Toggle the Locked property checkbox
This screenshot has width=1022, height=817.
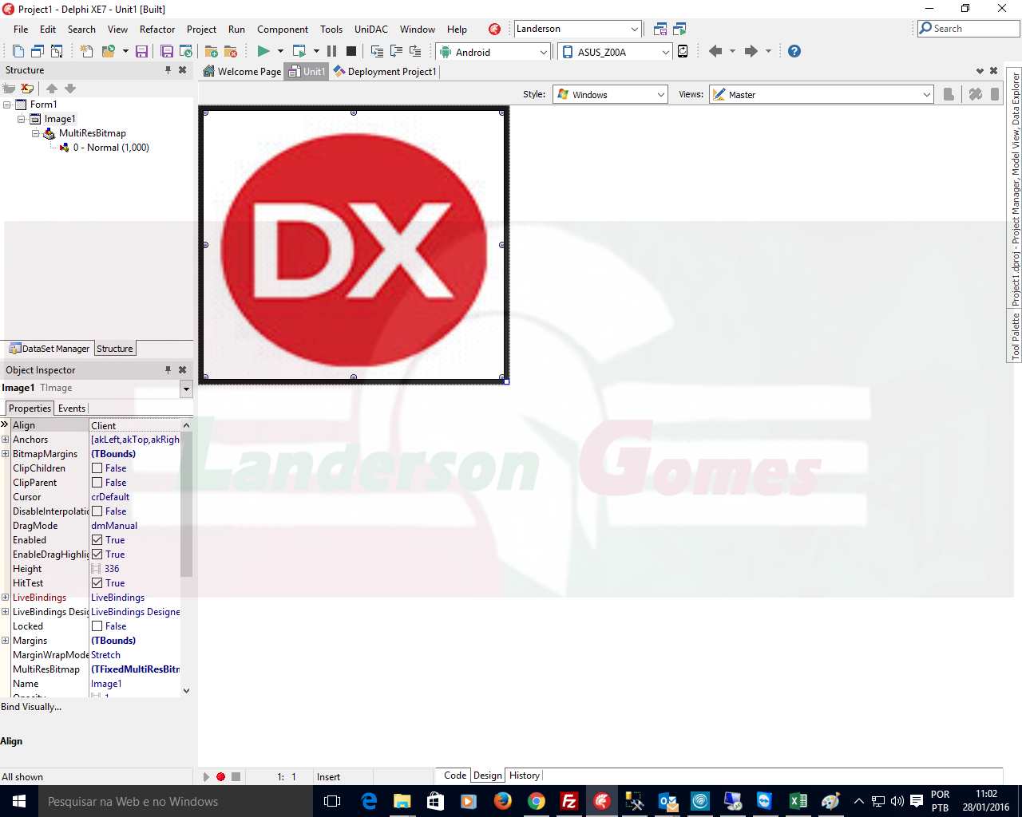coord(97,626)
